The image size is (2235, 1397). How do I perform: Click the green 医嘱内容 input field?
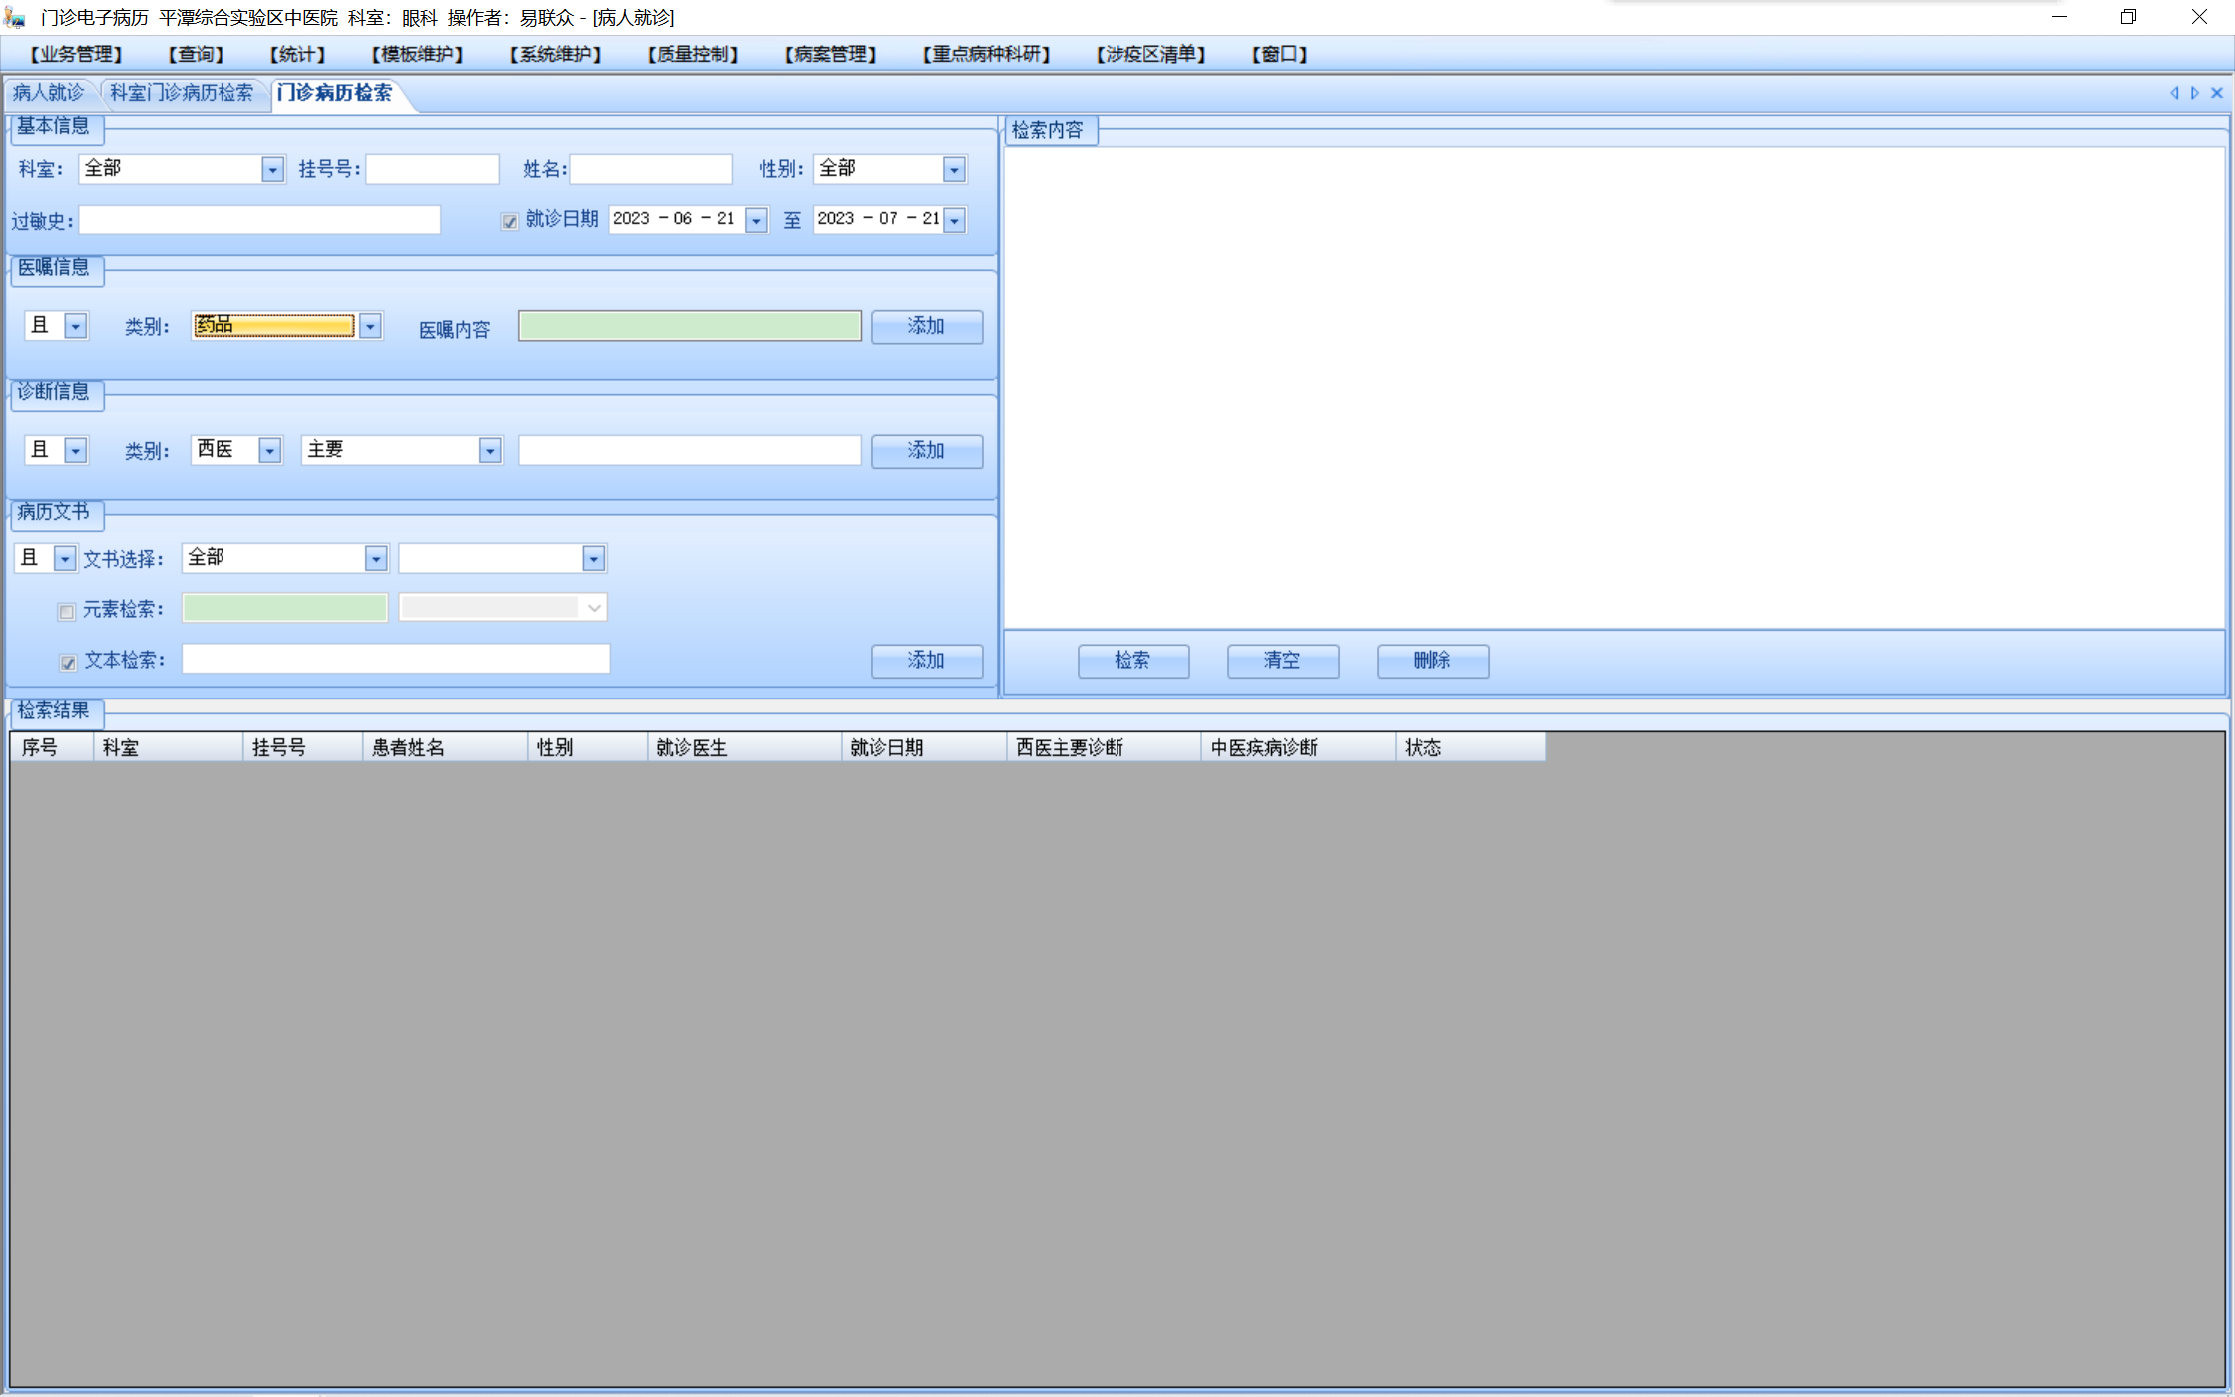click(688, 326)
